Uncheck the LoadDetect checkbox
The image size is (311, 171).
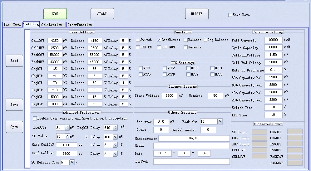[x=159, y=40]
